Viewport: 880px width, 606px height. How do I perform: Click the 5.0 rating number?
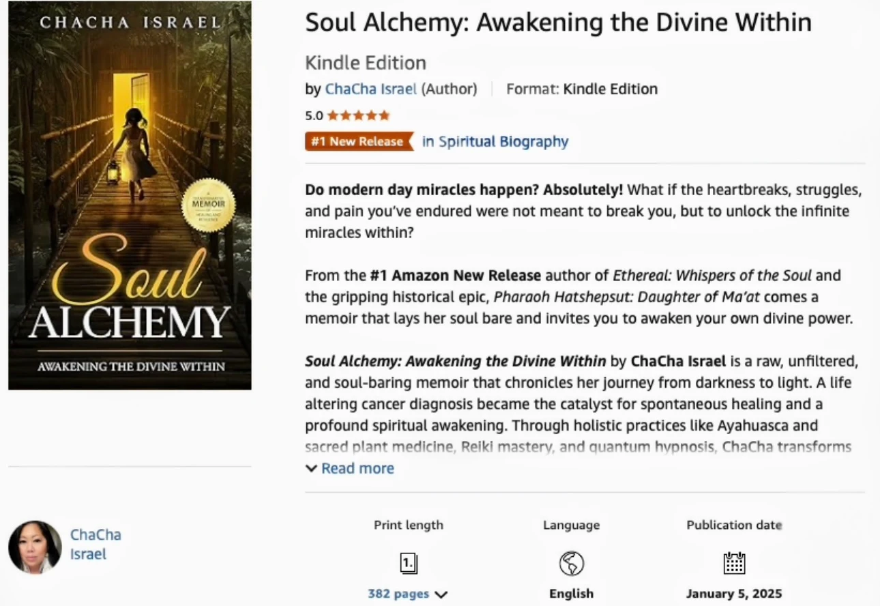(x=314, y=115)
